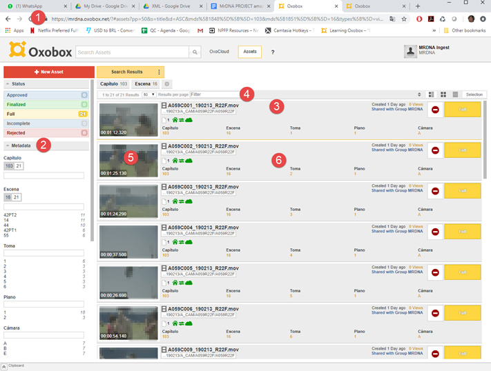Viewport: 491px width, 371px height.
Task: Open the OxoCloud menu item
Action: click(x=219, y=52)
